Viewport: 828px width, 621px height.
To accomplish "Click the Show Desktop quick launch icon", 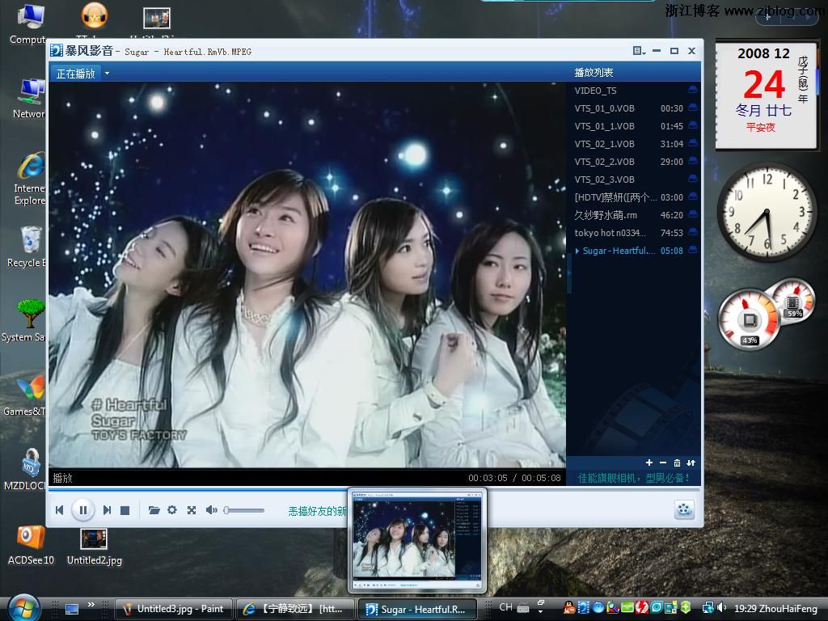I will 72,609.
